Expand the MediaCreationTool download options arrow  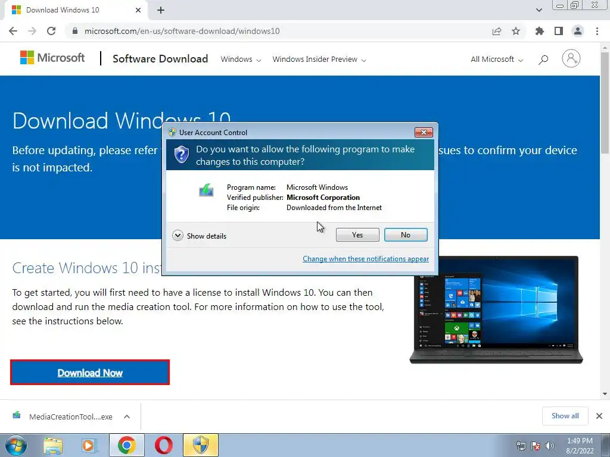[x=127, y=417]
